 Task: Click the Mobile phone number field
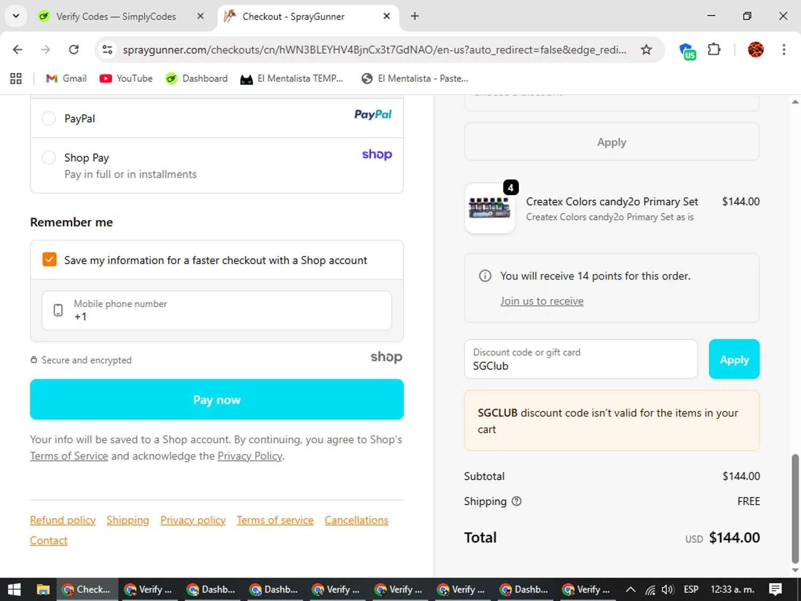pos(217,310)
